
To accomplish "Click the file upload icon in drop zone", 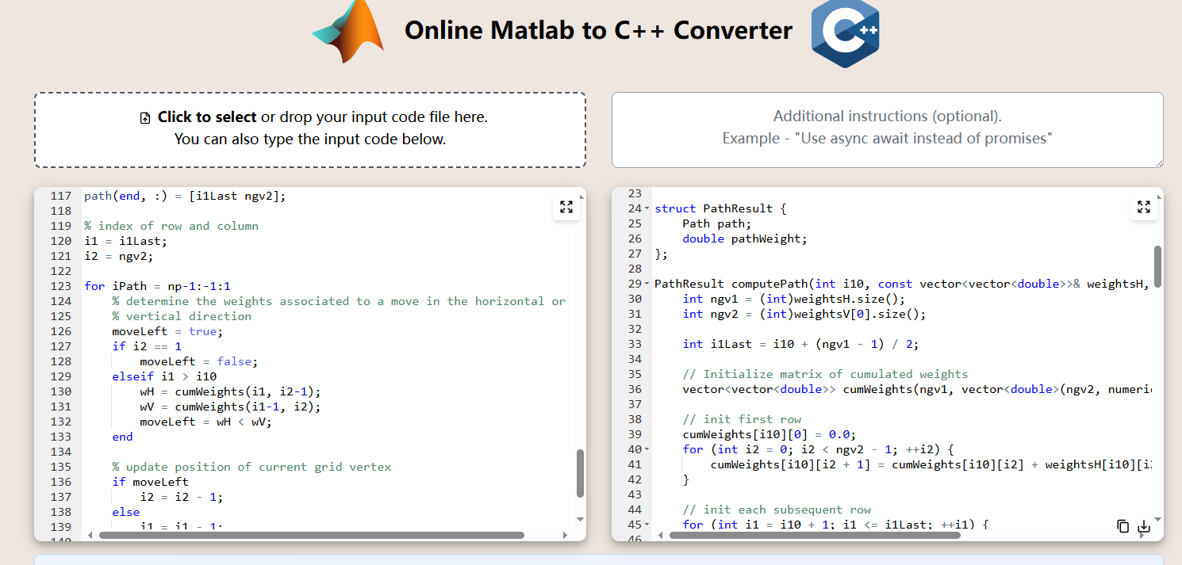I will point(145,118).
